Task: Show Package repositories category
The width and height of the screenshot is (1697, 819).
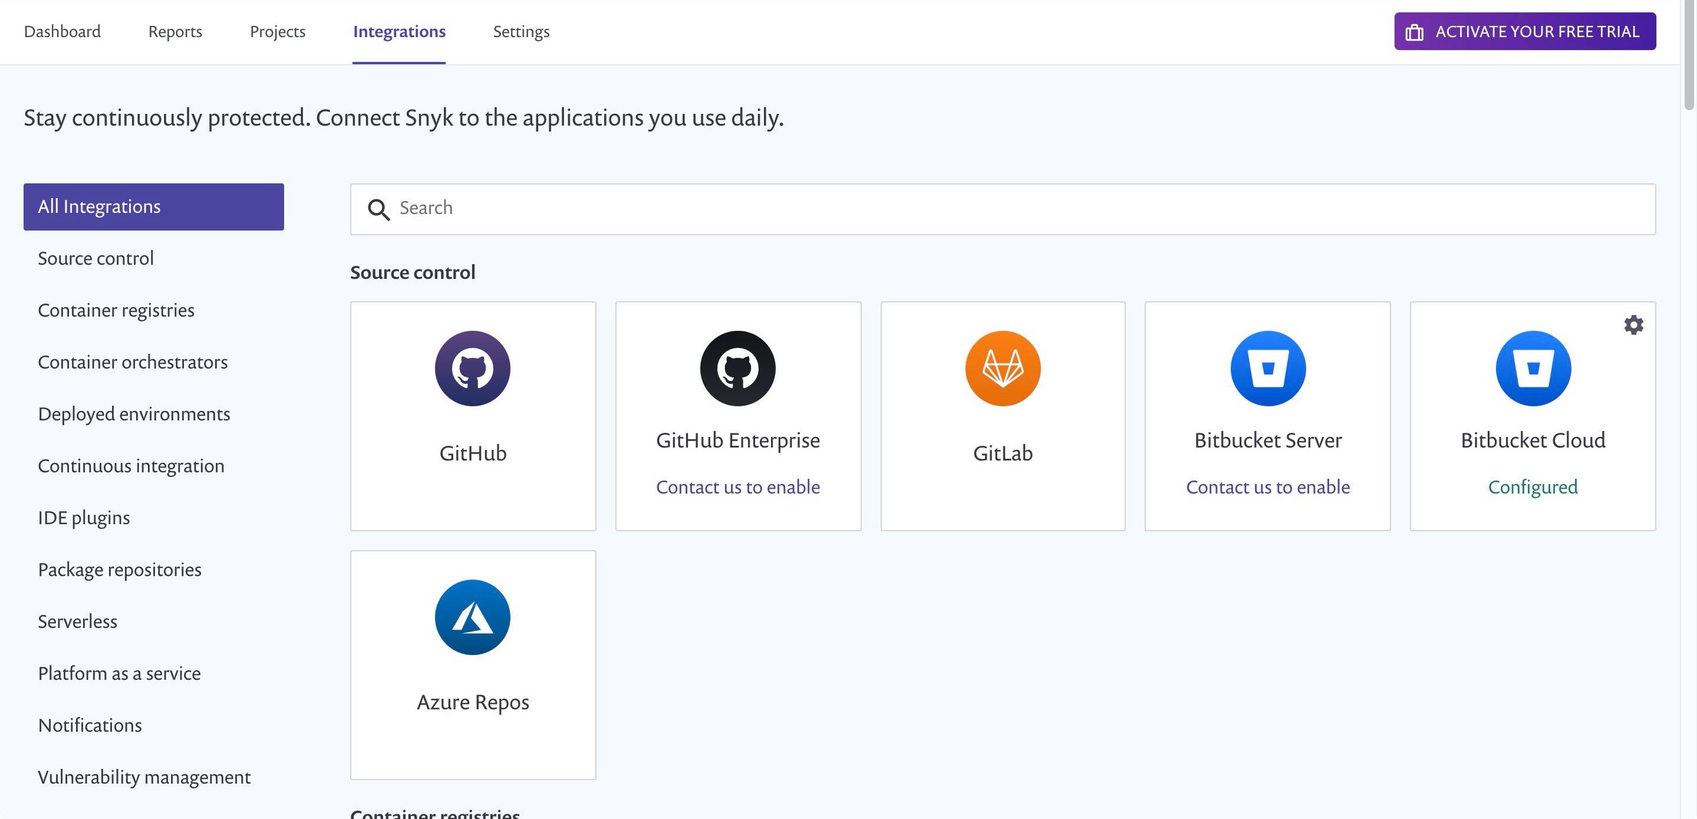Action: 119,570
